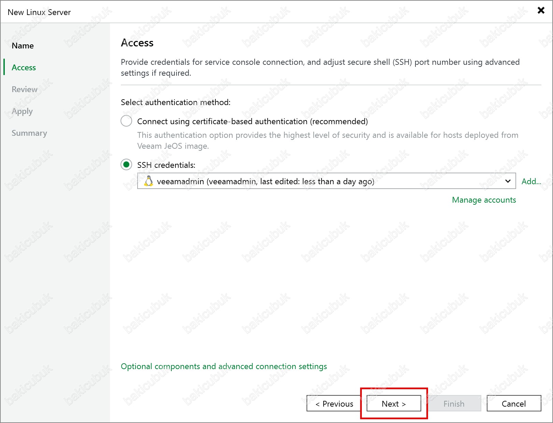
Task: Click the 'Provide credentials for service console' text
Action: tap(320, 68)
